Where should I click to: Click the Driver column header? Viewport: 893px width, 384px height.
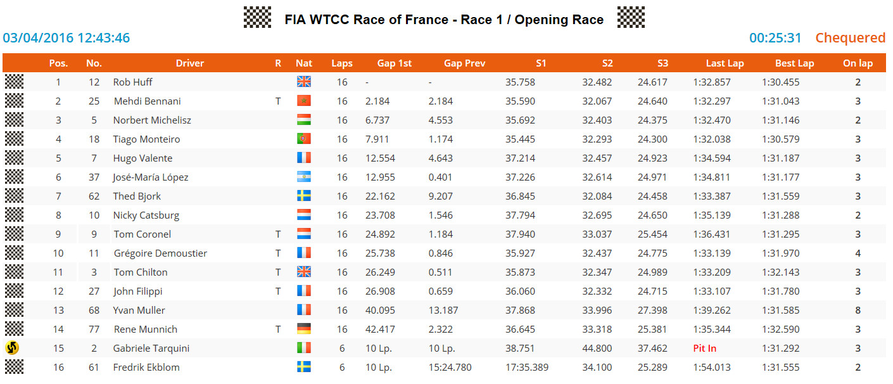(190, 63)
